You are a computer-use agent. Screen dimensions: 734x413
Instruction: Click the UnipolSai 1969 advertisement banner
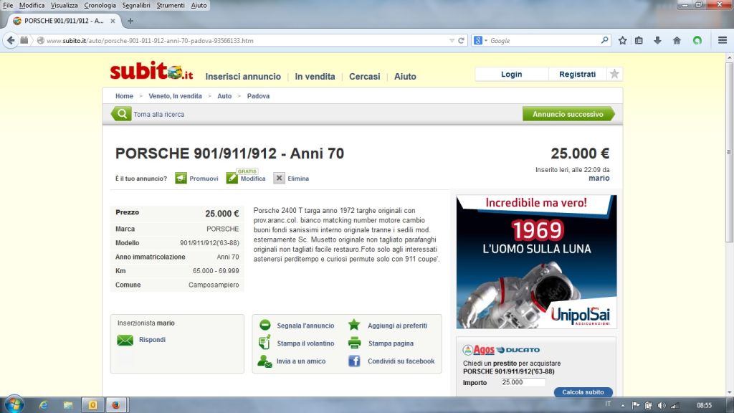tap(536, 262)
